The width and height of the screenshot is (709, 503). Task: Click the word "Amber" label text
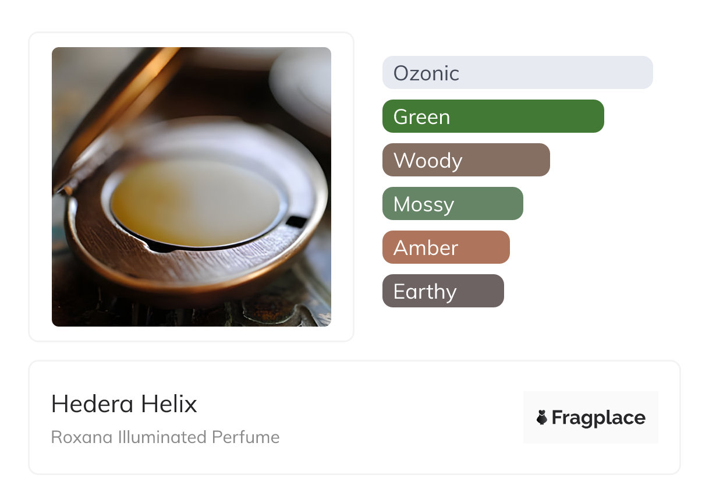426,248
